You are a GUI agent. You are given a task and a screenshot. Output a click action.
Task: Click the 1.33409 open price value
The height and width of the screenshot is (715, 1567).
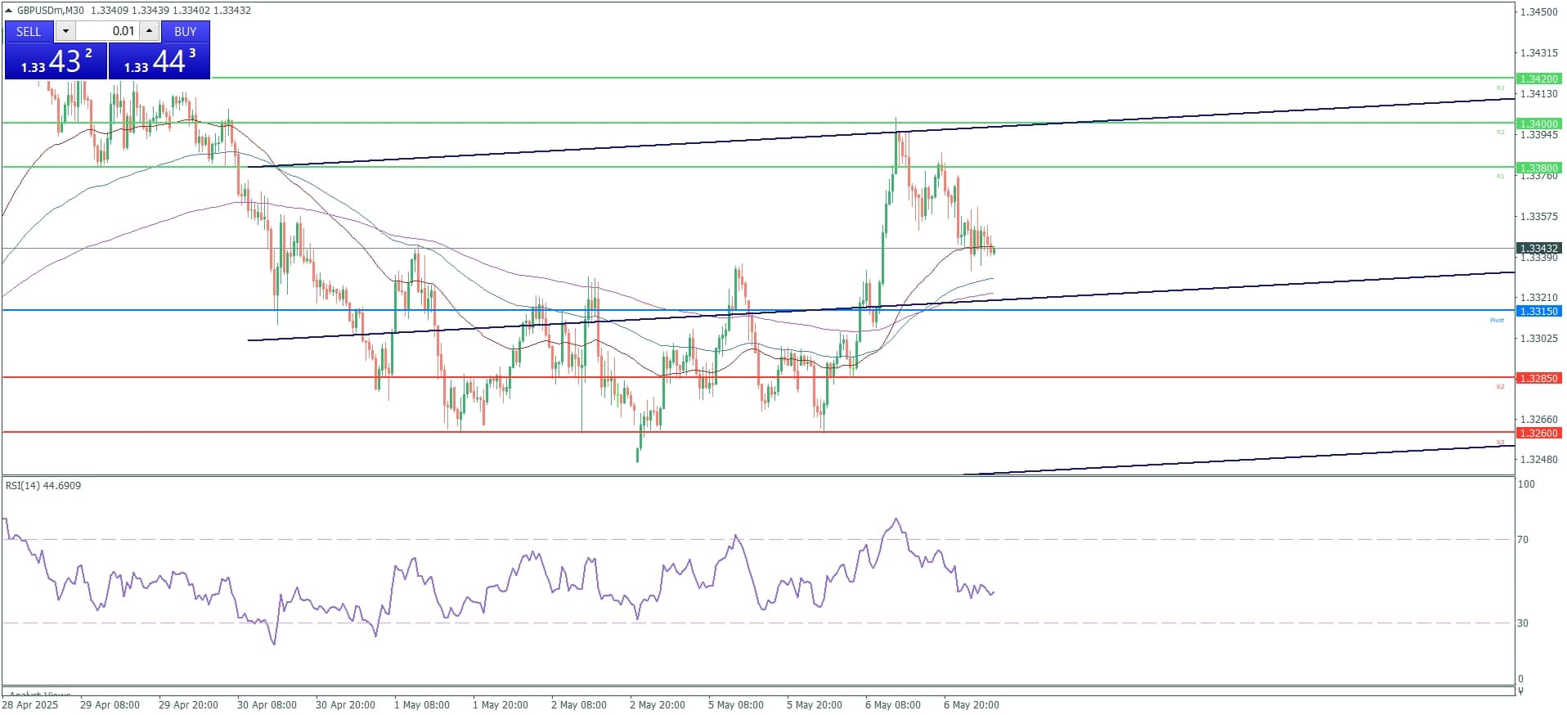tap(108, 11)
